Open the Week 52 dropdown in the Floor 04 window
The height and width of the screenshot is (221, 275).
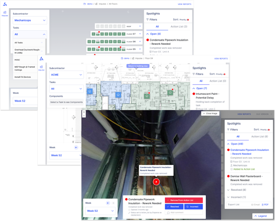point(66,155)
